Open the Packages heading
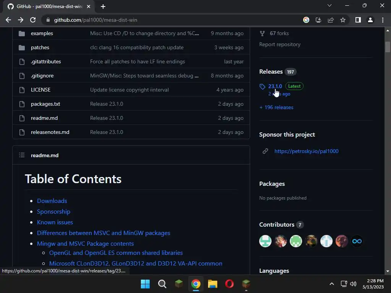The image size is (391, 293). (x=272, y=184)
